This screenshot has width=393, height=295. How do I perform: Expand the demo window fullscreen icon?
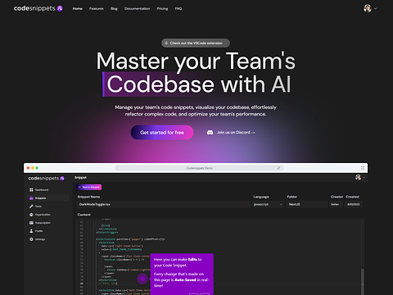[363, 168]
